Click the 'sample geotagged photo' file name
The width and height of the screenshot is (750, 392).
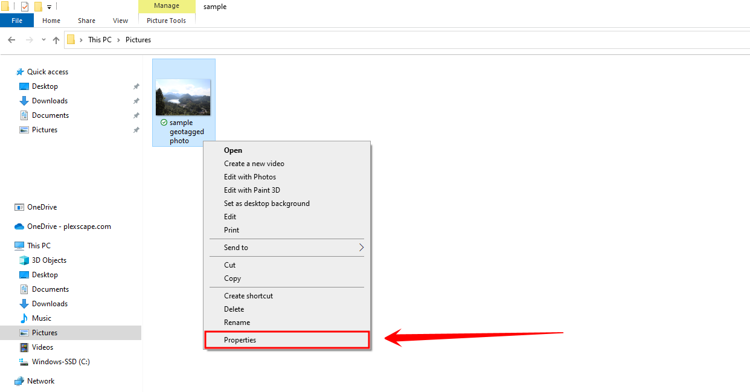coord(187,132)
